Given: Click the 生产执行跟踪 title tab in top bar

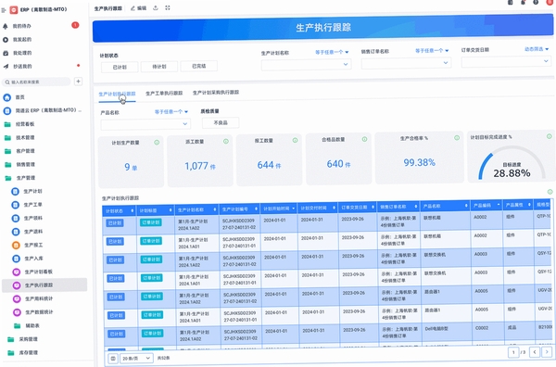Looking at the screenshot, I should [108, 8].
